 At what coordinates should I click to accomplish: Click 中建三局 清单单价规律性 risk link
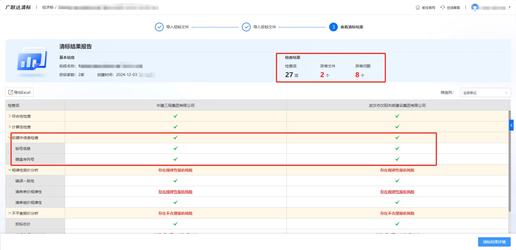175,191
